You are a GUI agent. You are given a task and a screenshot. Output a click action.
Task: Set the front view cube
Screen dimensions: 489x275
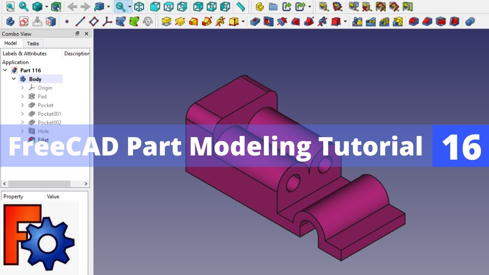155,6
